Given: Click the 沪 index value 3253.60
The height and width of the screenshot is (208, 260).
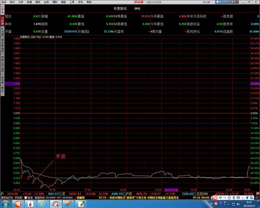Looking at the screenshot, I should [x=12, y=194].
